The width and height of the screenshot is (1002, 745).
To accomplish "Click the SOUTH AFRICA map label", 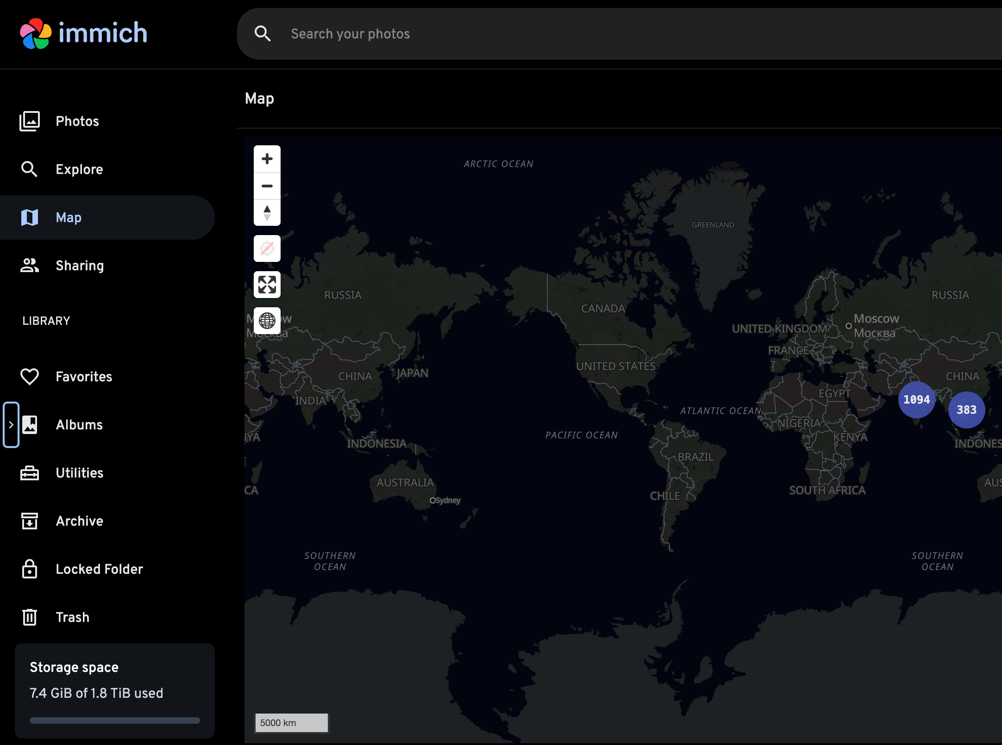I will pyautogui.click(x=827, y=490).
